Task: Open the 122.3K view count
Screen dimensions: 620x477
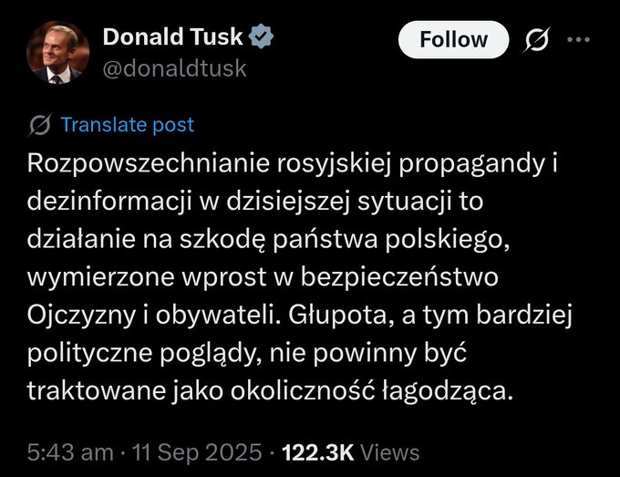Action: (317, 452)
